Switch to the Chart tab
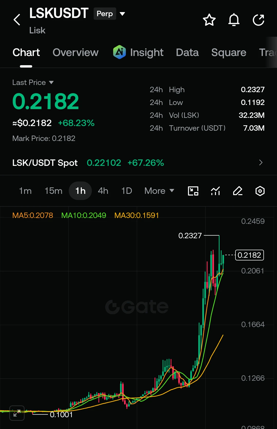Viewport: 277px width, 429px height. point(26,52)
